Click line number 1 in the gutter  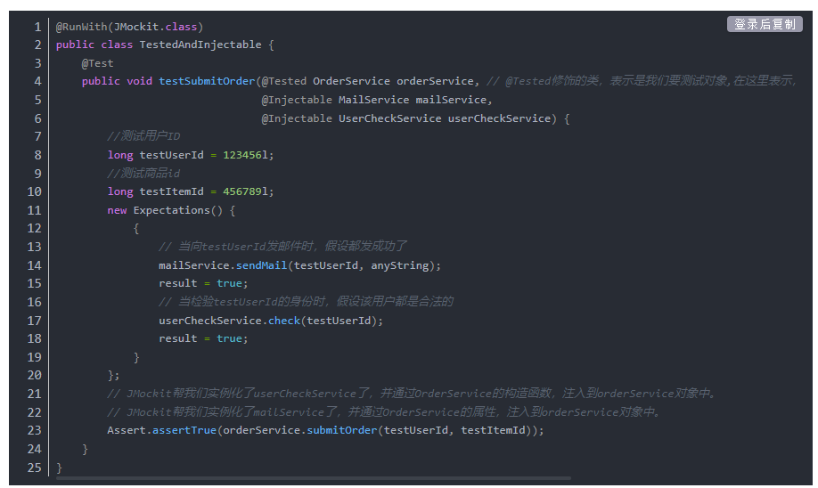[37, 27]
